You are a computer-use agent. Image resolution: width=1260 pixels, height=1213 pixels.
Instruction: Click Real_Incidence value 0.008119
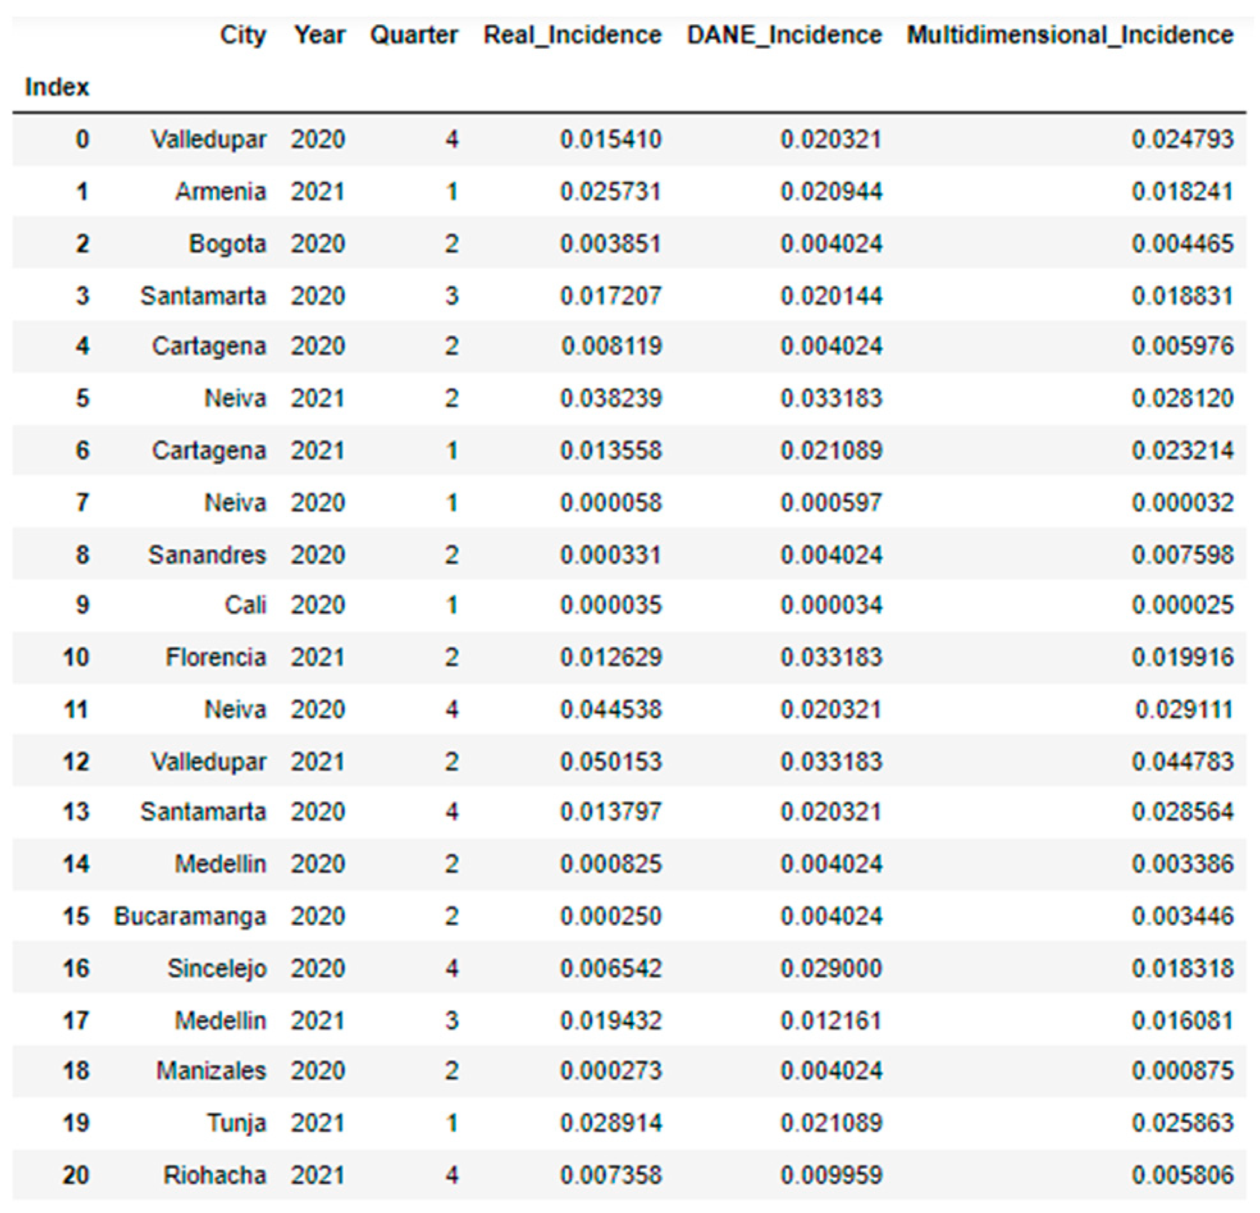pos(611,346)
